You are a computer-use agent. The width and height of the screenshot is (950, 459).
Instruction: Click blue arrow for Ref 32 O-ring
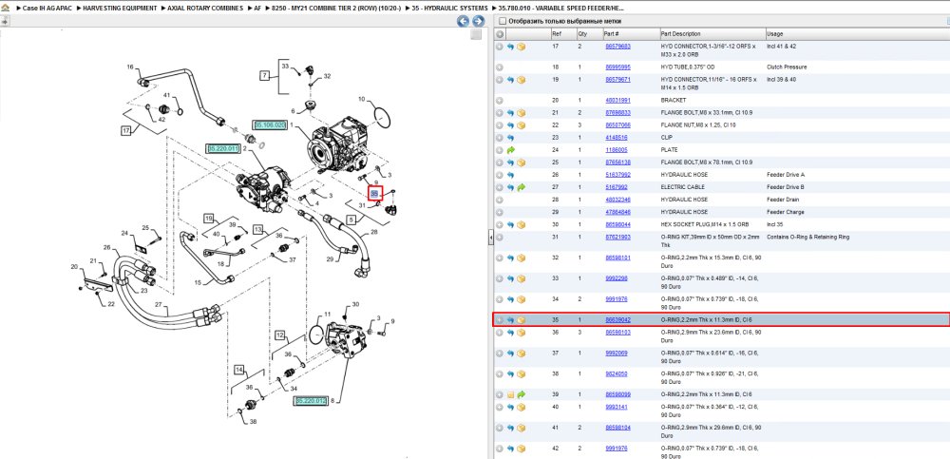tap(510, 258)
